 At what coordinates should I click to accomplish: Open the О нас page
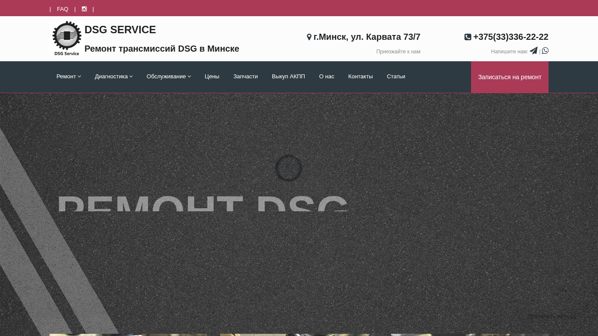(327, 77)
